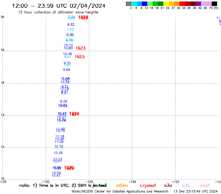Click the red 1623 label beside 10.80
Image resolution: width=221 pixels, height=194 pixels.
81,48
